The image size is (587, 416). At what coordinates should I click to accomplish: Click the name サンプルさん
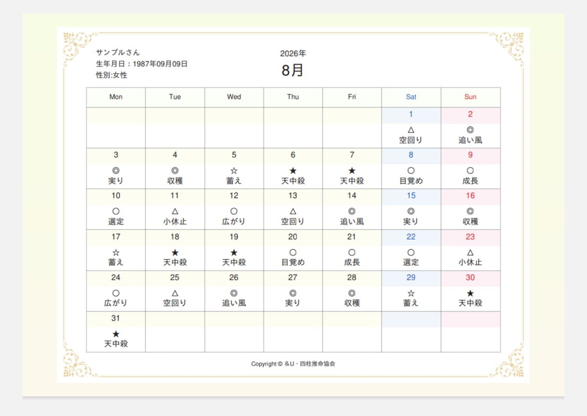(118, 52)
